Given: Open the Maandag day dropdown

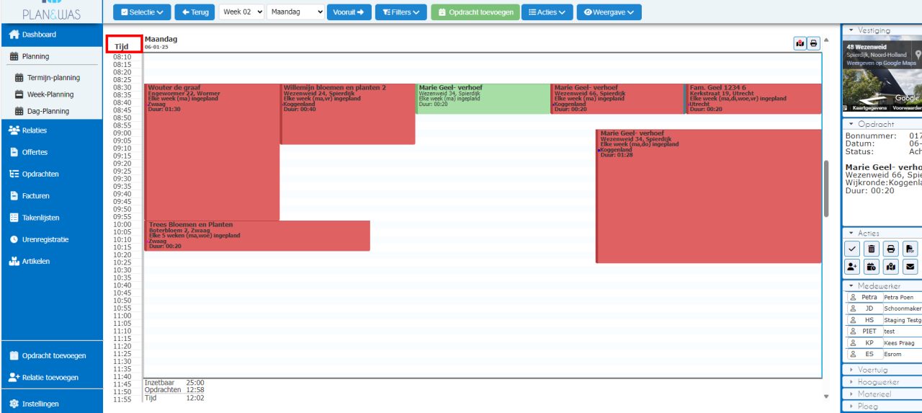Looking at the screenshot, I should pyautogui.click(x=295, y=12).
